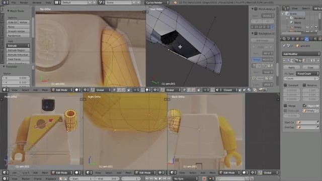Remove the array modifier with X icon
The image size is (322, 181).
pos(318,60)
